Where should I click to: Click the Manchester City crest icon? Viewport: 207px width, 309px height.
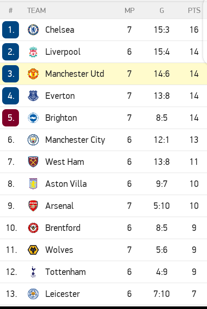(x=33, y=140)
